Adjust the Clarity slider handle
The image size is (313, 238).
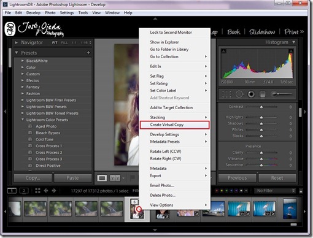click(261, 153)
